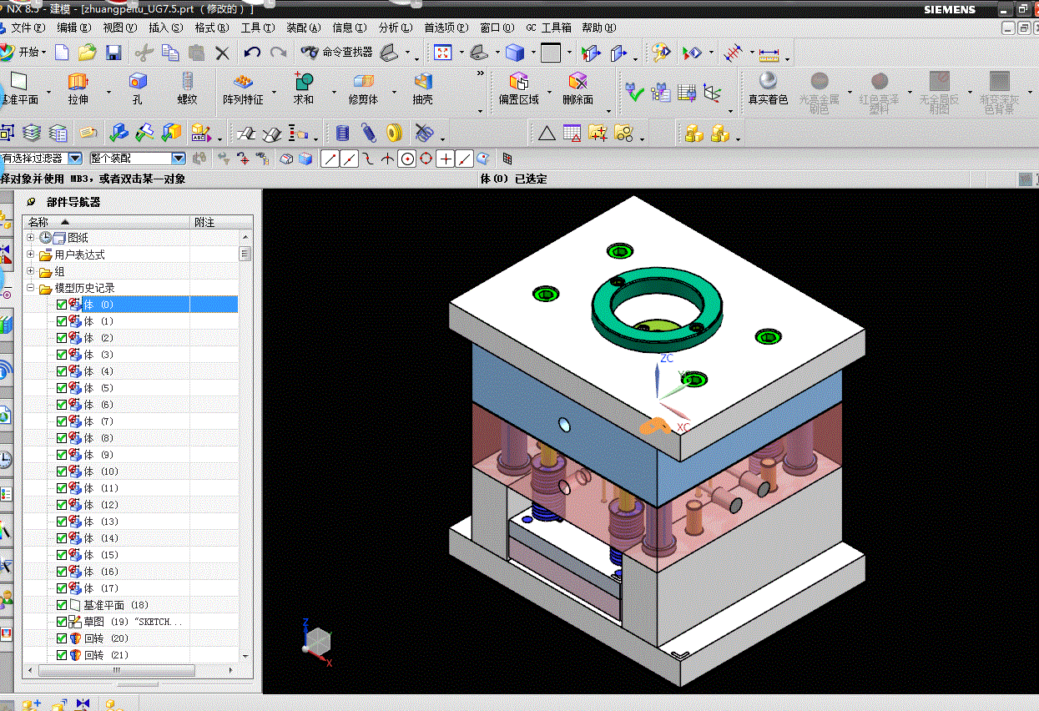The image size is (1039, 711).
Task: Open the 装配 menu
Action: pyautogui.click(x=303, y=28)
